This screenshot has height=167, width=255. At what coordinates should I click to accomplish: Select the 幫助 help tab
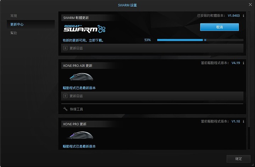[x=14, y=33]
